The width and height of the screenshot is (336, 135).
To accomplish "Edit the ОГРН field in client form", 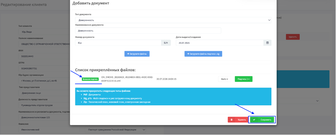I will tap(45, 69).
